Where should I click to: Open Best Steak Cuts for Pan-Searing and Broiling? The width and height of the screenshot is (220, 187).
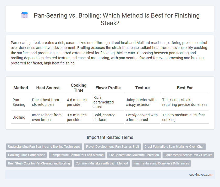point(39,163)
